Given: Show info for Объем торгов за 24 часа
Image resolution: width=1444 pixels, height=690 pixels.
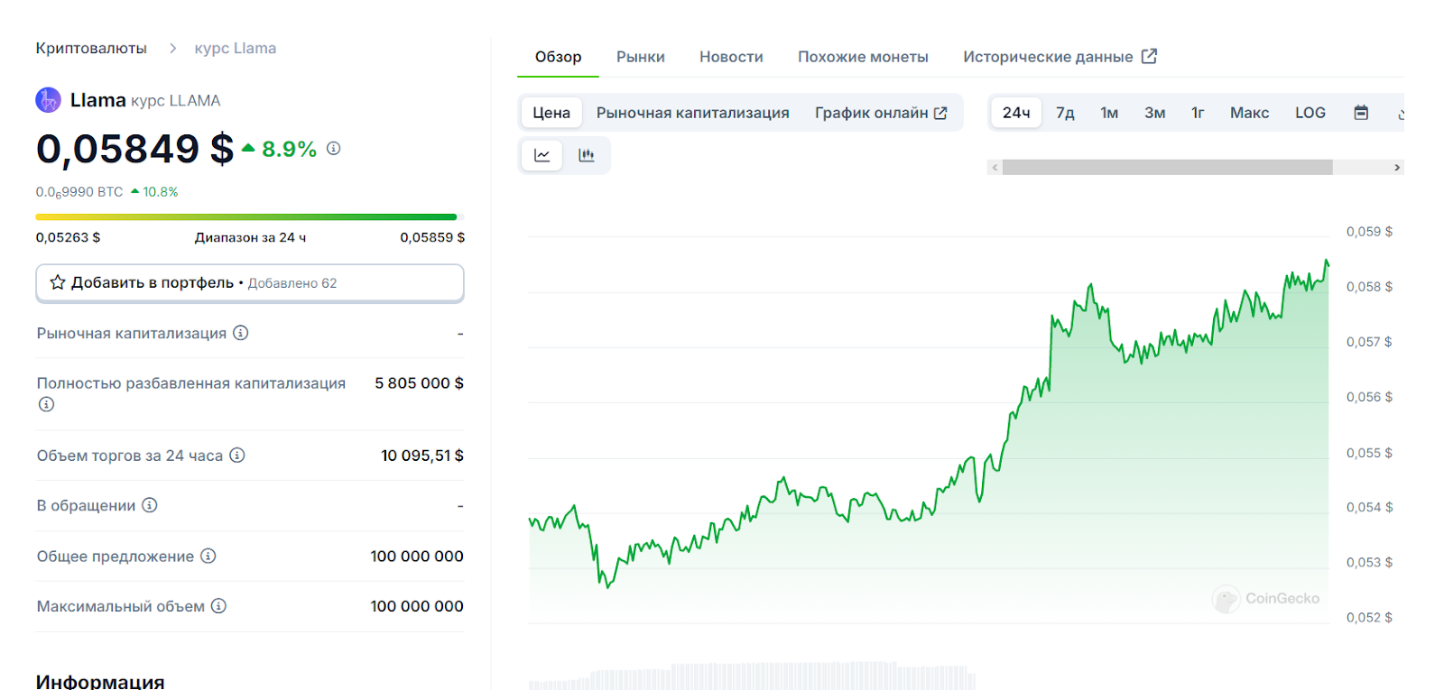Looking at the screenshot, I should [237, 455].
